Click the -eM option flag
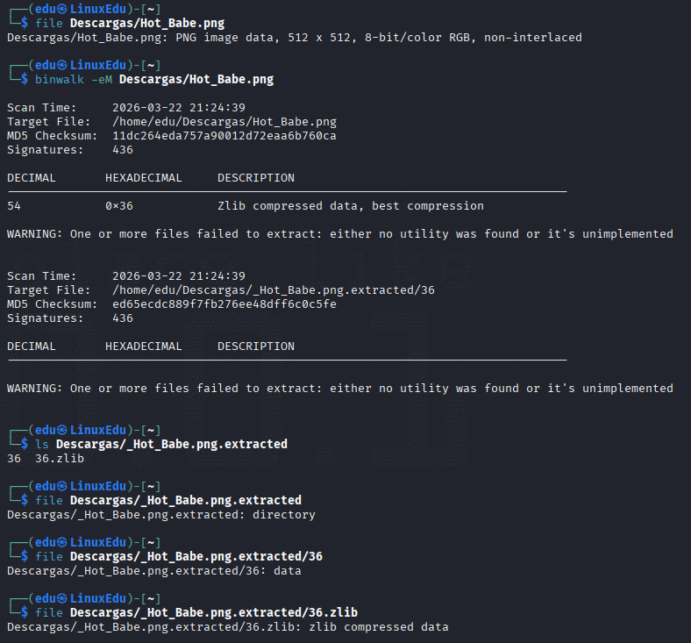This screenshot has width=691, height=643. 102,79
